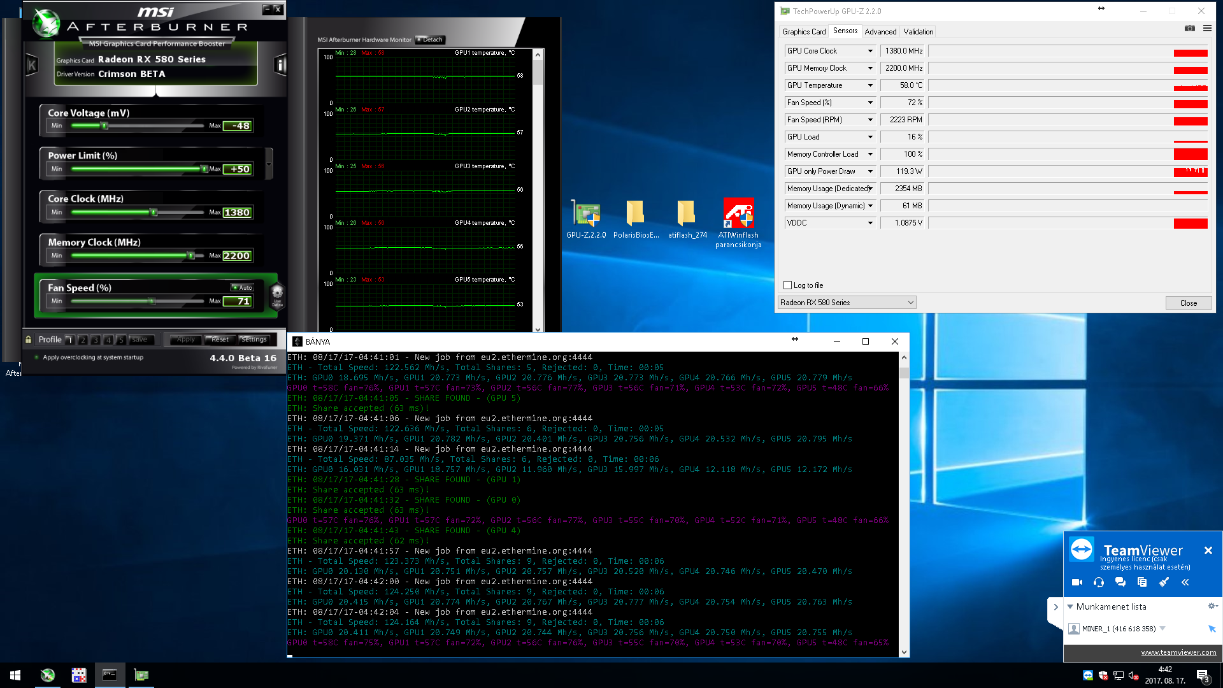Toggle the fan speed Auto button

243,287
